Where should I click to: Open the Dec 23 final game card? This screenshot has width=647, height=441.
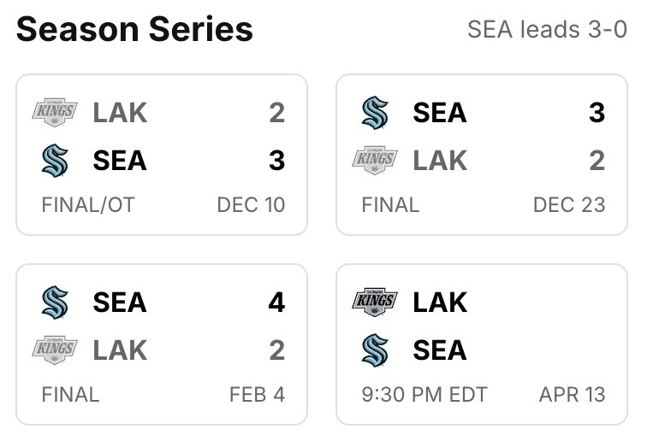482,155
